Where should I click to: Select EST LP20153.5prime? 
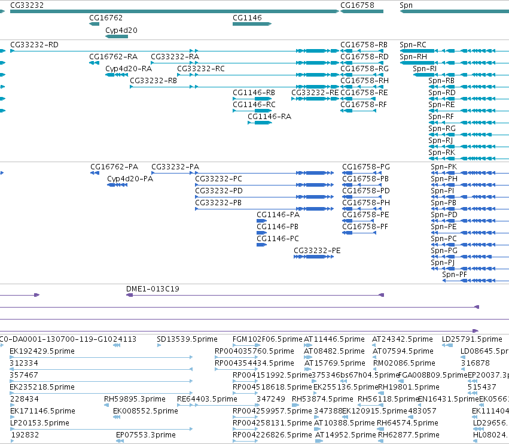tap(39, 423)
